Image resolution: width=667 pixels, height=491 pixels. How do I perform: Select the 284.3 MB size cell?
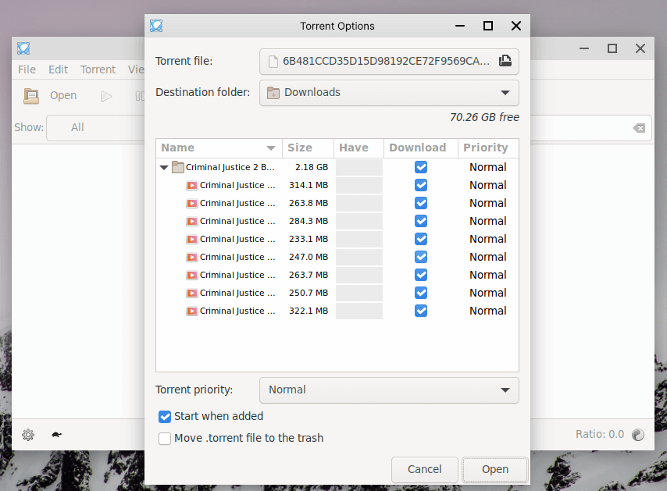pos(309,221)
